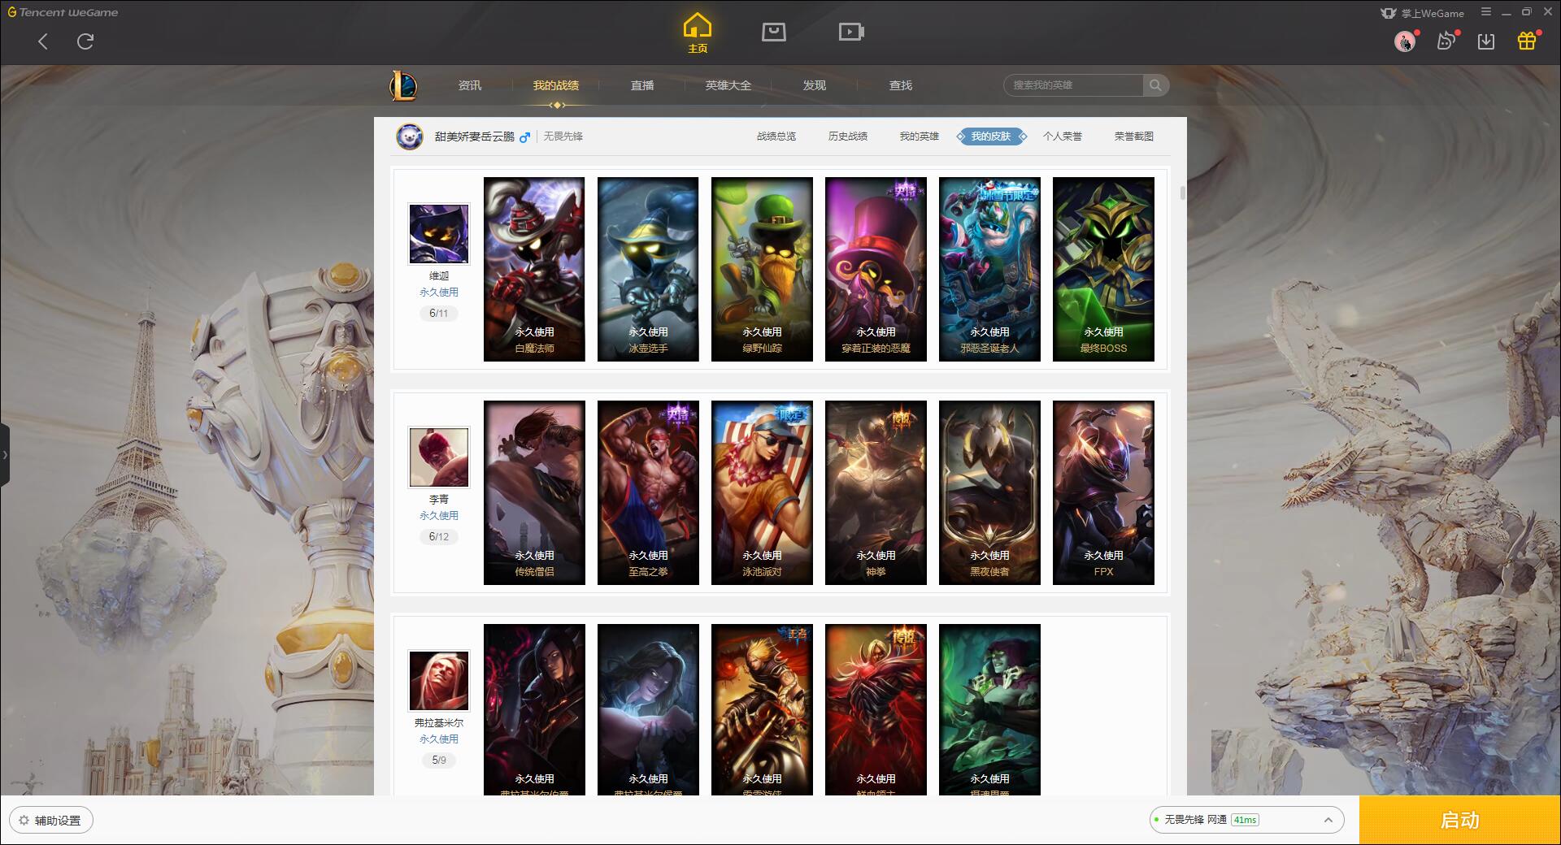Click the 掌上WeGame owl icon
Screen dimensions: 1561x845
1389,13
